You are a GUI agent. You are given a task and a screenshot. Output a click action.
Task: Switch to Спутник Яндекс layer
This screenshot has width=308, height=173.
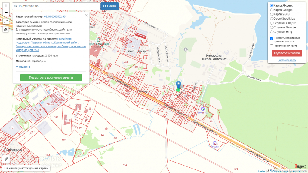tap(272, 23)
